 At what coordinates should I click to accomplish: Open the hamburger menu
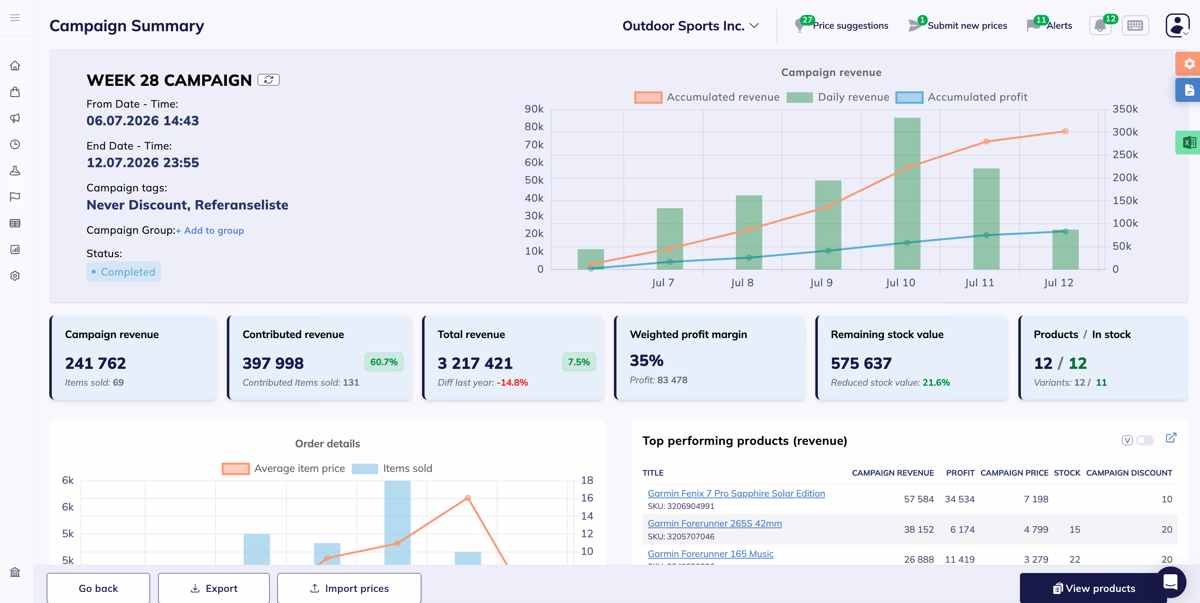(15, 18)
